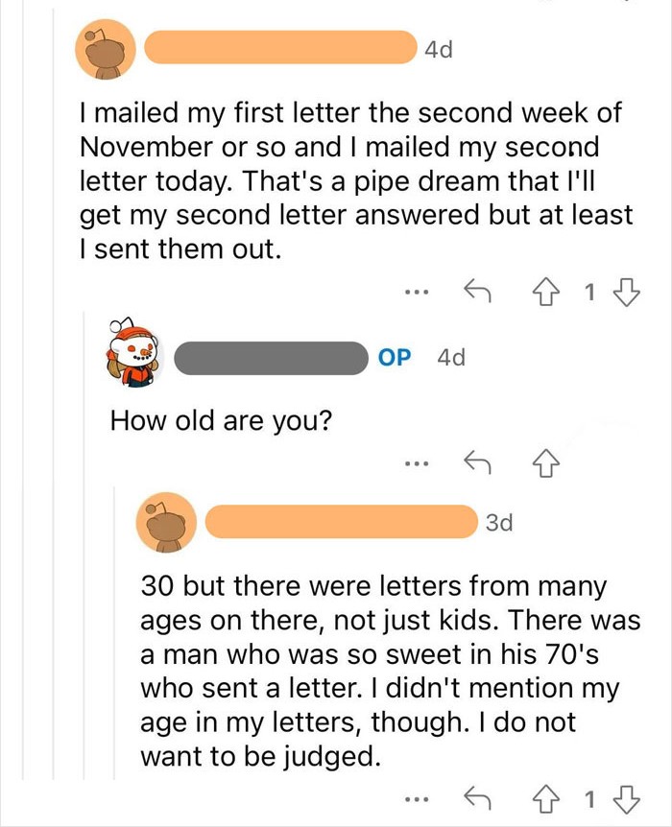Viewport: 672px width, 827px height.
Task: Open more options on 'How old are you?' comment
Action: pos(417,464)
